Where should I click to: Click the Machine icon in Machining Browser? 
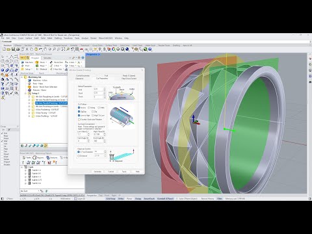coord(23,62)
